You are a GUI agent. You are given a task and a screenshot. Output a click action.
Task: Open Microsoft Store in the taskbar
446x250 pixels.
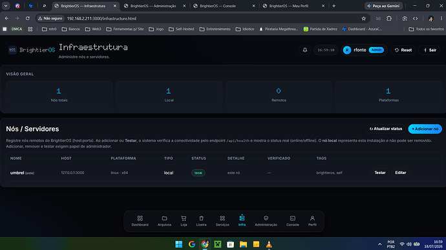tap(230, 244)
